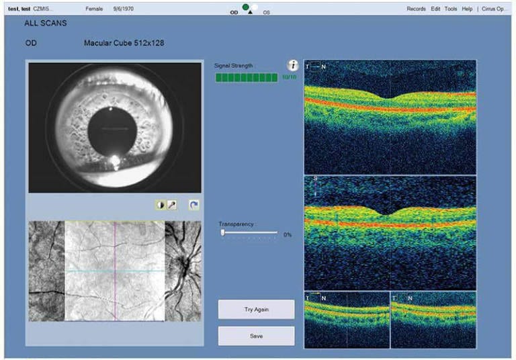Select the white OS eye indicator

(255, 7)
